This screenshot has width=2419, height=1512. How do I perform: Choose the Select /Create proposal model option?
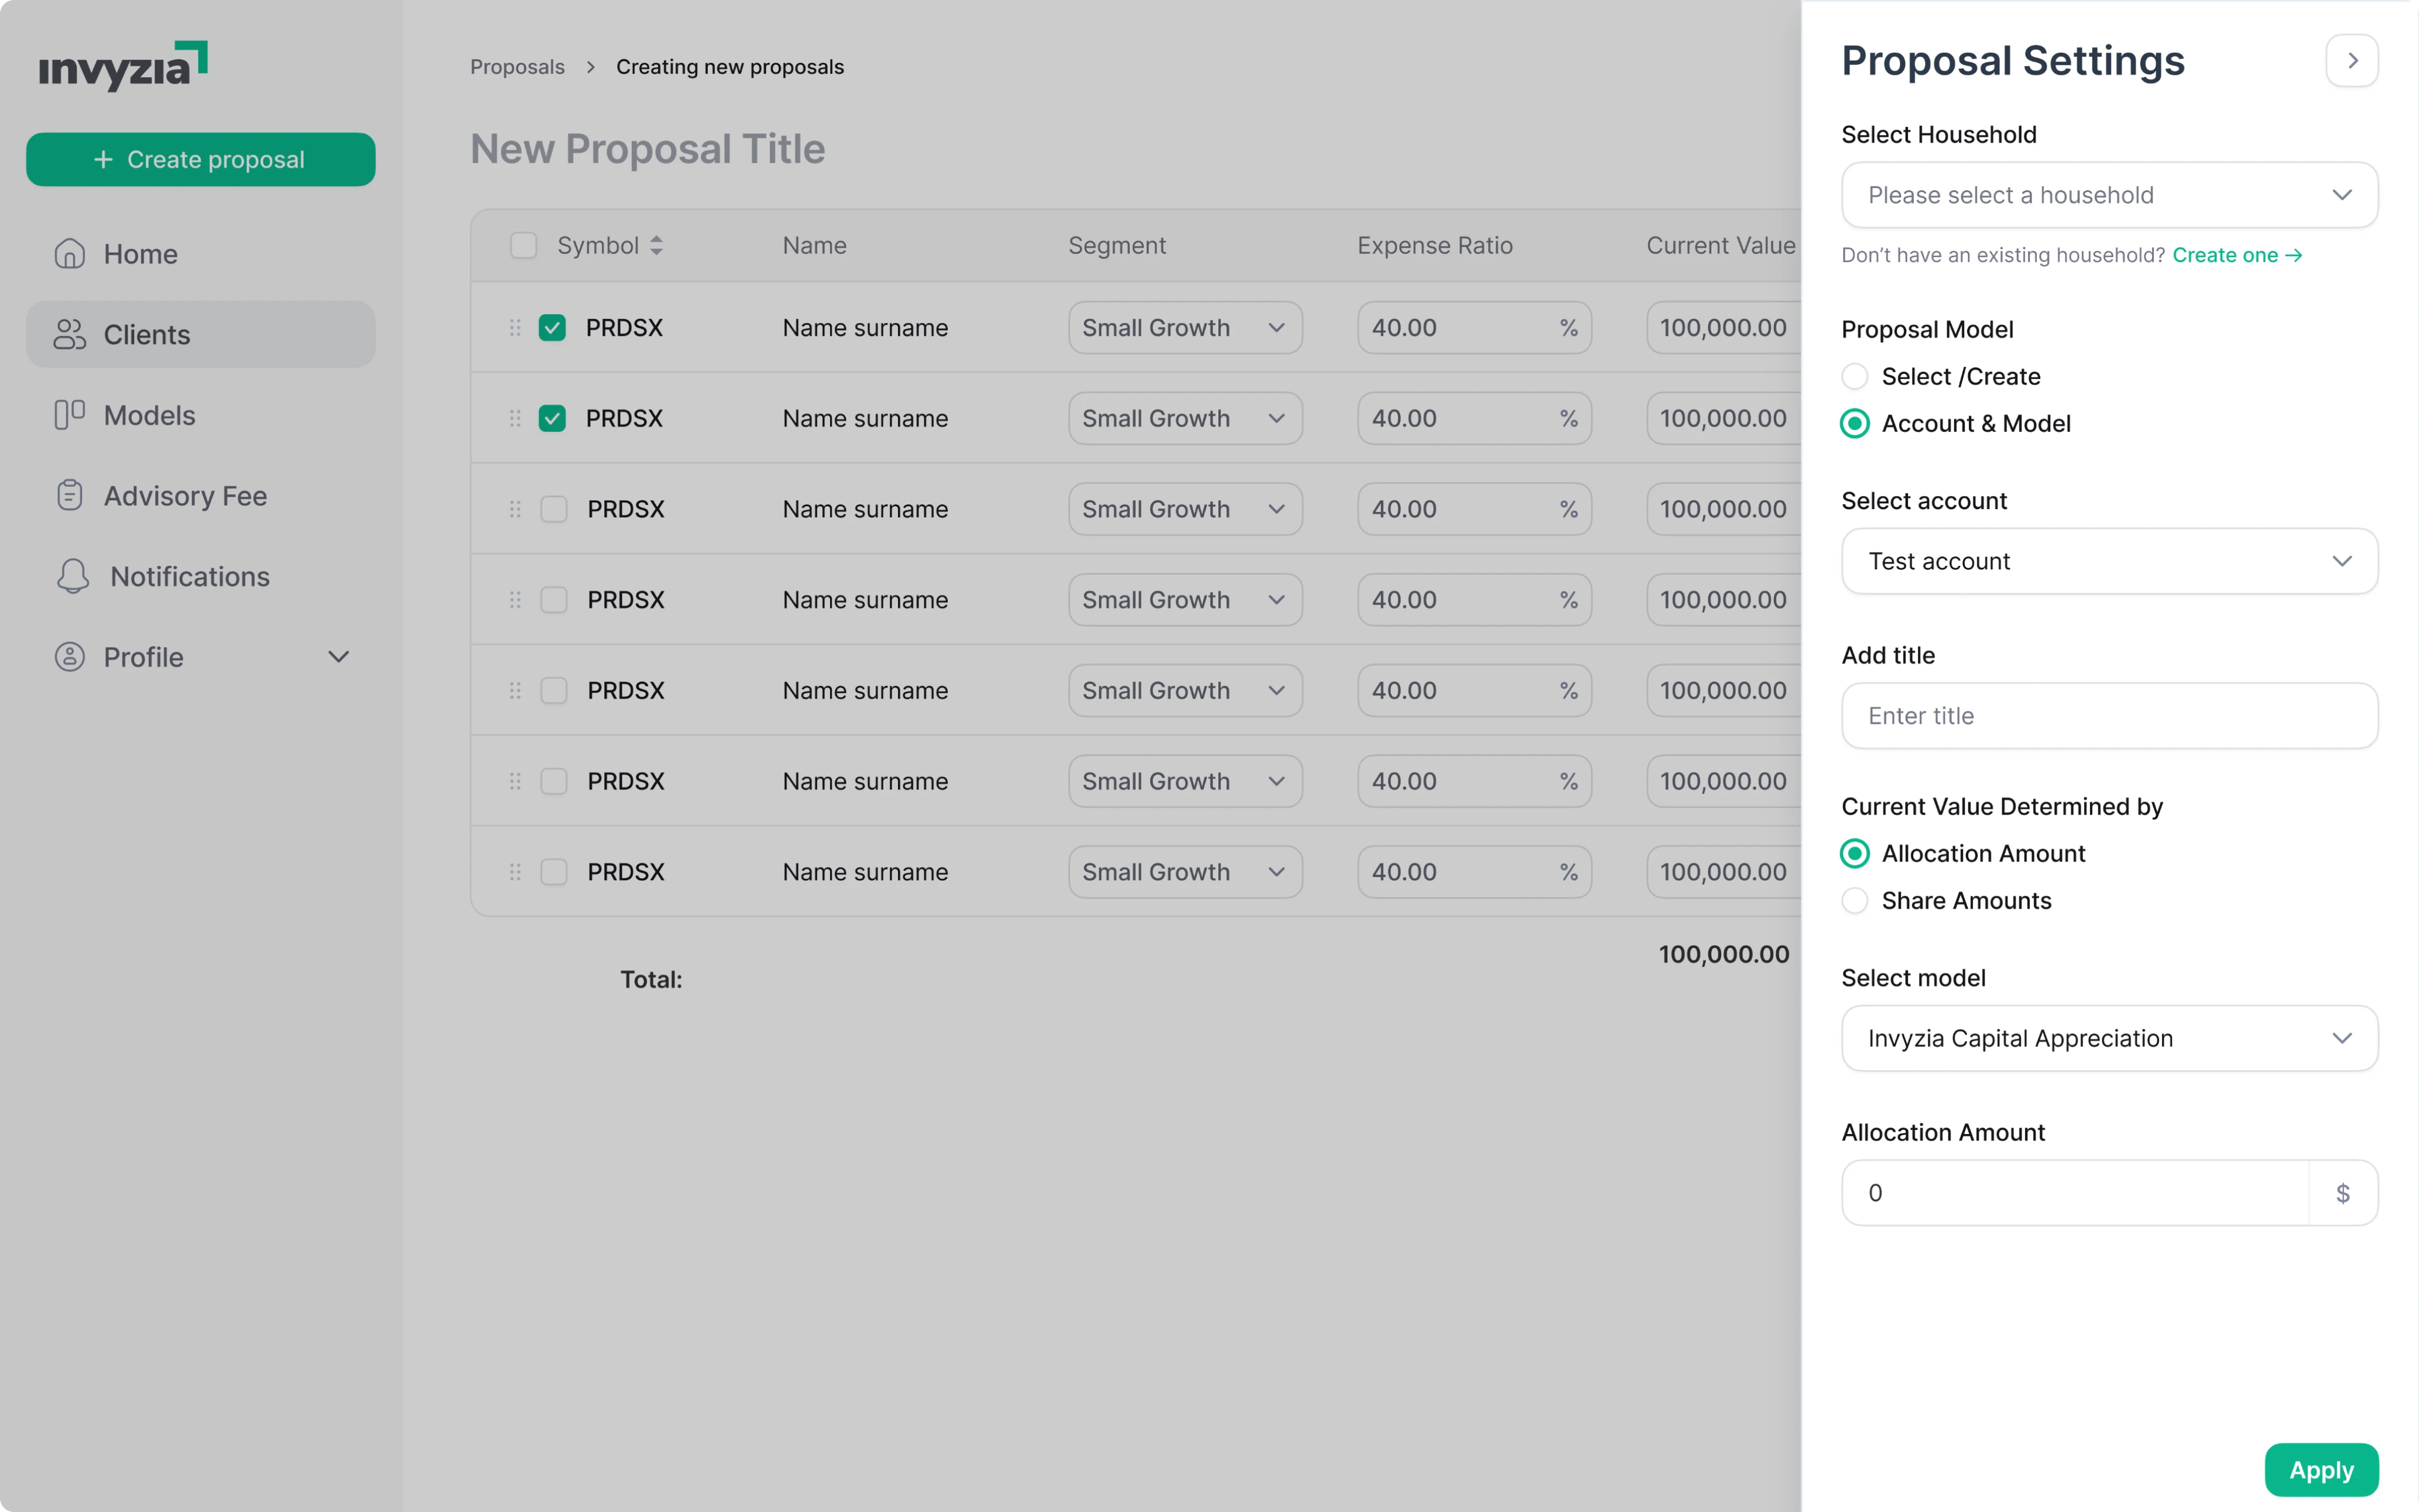click(1856, 376)
